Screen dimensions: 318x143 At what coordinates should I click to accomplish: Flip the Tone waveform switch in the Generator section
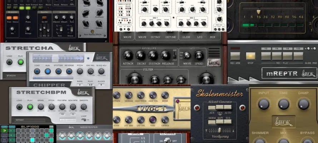[x=61, y=29]
